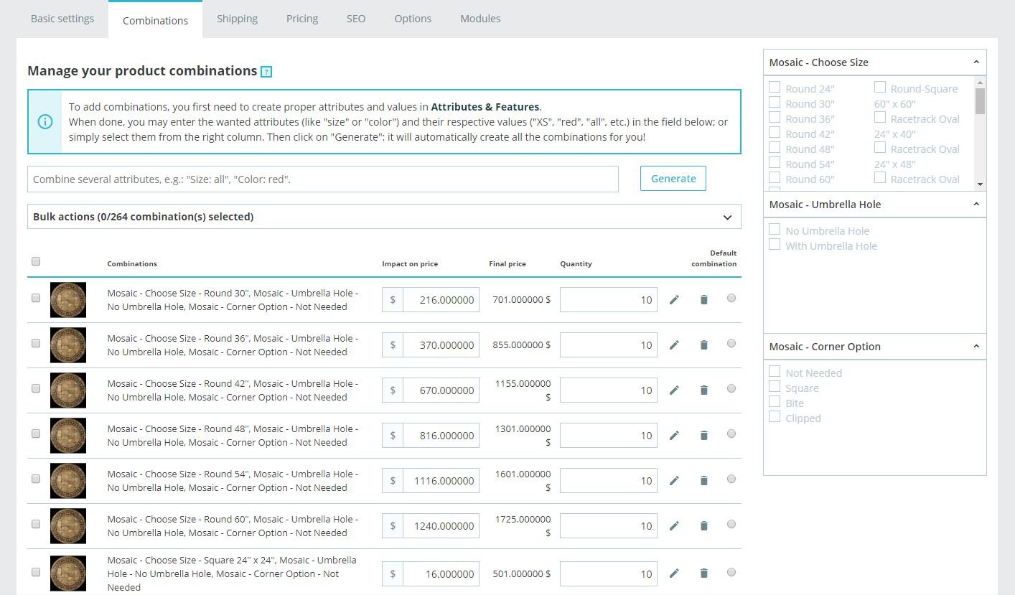Open editor for Round 54" combination
Image resolution: width=1015 pixels, height=595 pixels.
(674, 481)
